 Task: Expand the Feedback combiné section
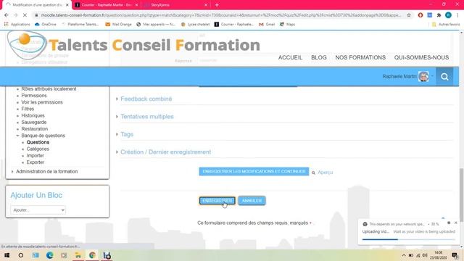(146, 99)
